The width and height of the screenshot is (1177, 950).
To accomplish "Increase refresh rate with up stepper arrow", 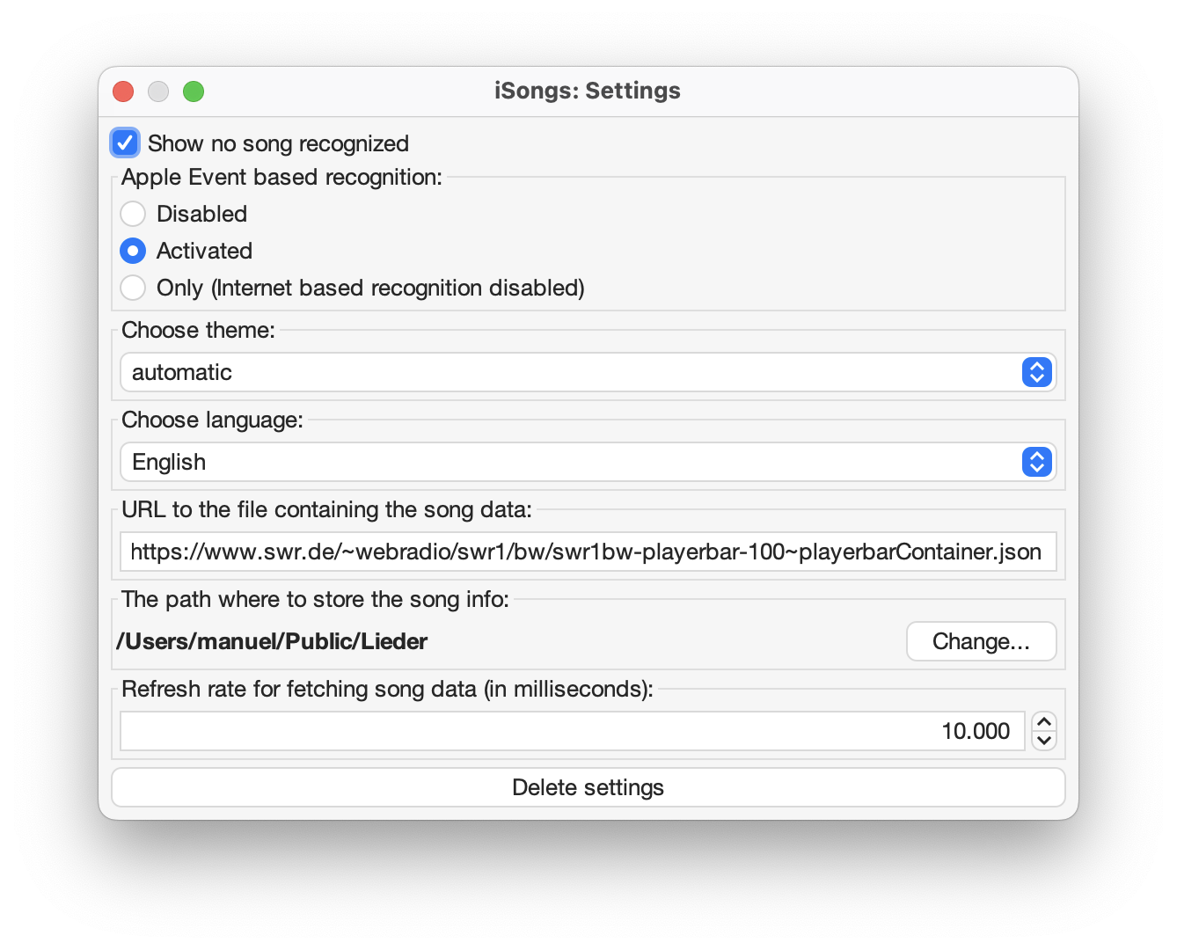I will click(1044, 722).
